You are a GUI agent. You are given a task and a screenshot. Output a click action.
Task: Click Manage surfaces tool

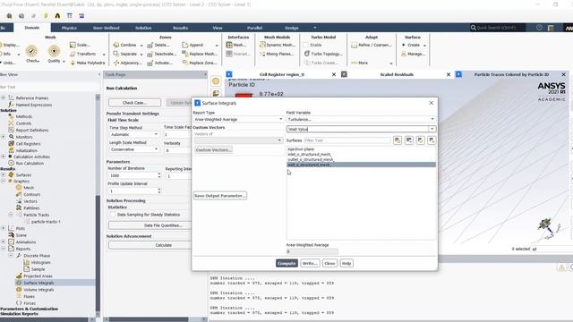tap(413, 54)
